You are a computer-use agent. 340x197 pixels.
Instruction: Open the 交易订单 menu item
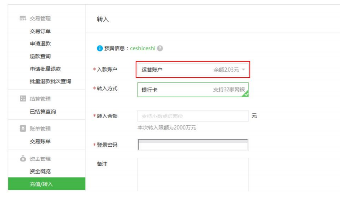tap(40, 31)
